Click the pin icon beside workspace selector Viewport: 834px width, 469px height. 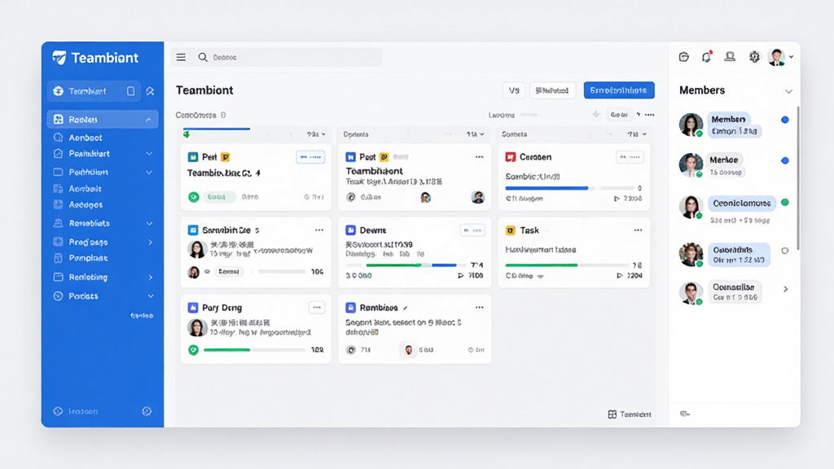pos(151,91)
